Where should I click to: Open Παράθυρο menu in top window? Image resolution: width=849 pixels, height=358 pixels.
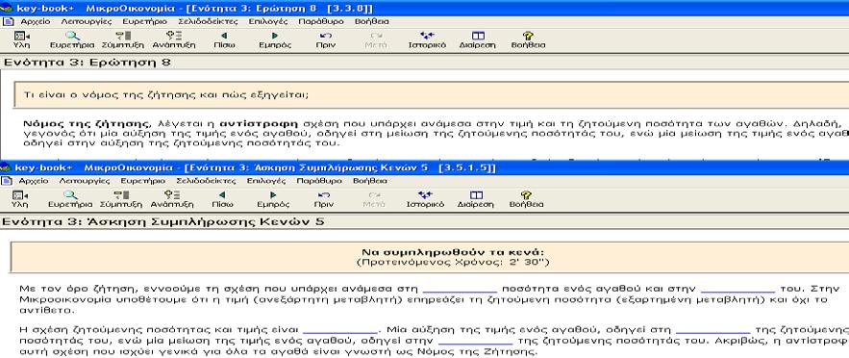321,22
